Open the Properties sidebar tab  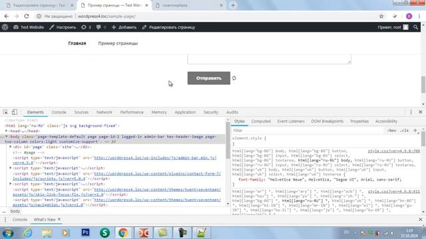click(x=359, y=121)
